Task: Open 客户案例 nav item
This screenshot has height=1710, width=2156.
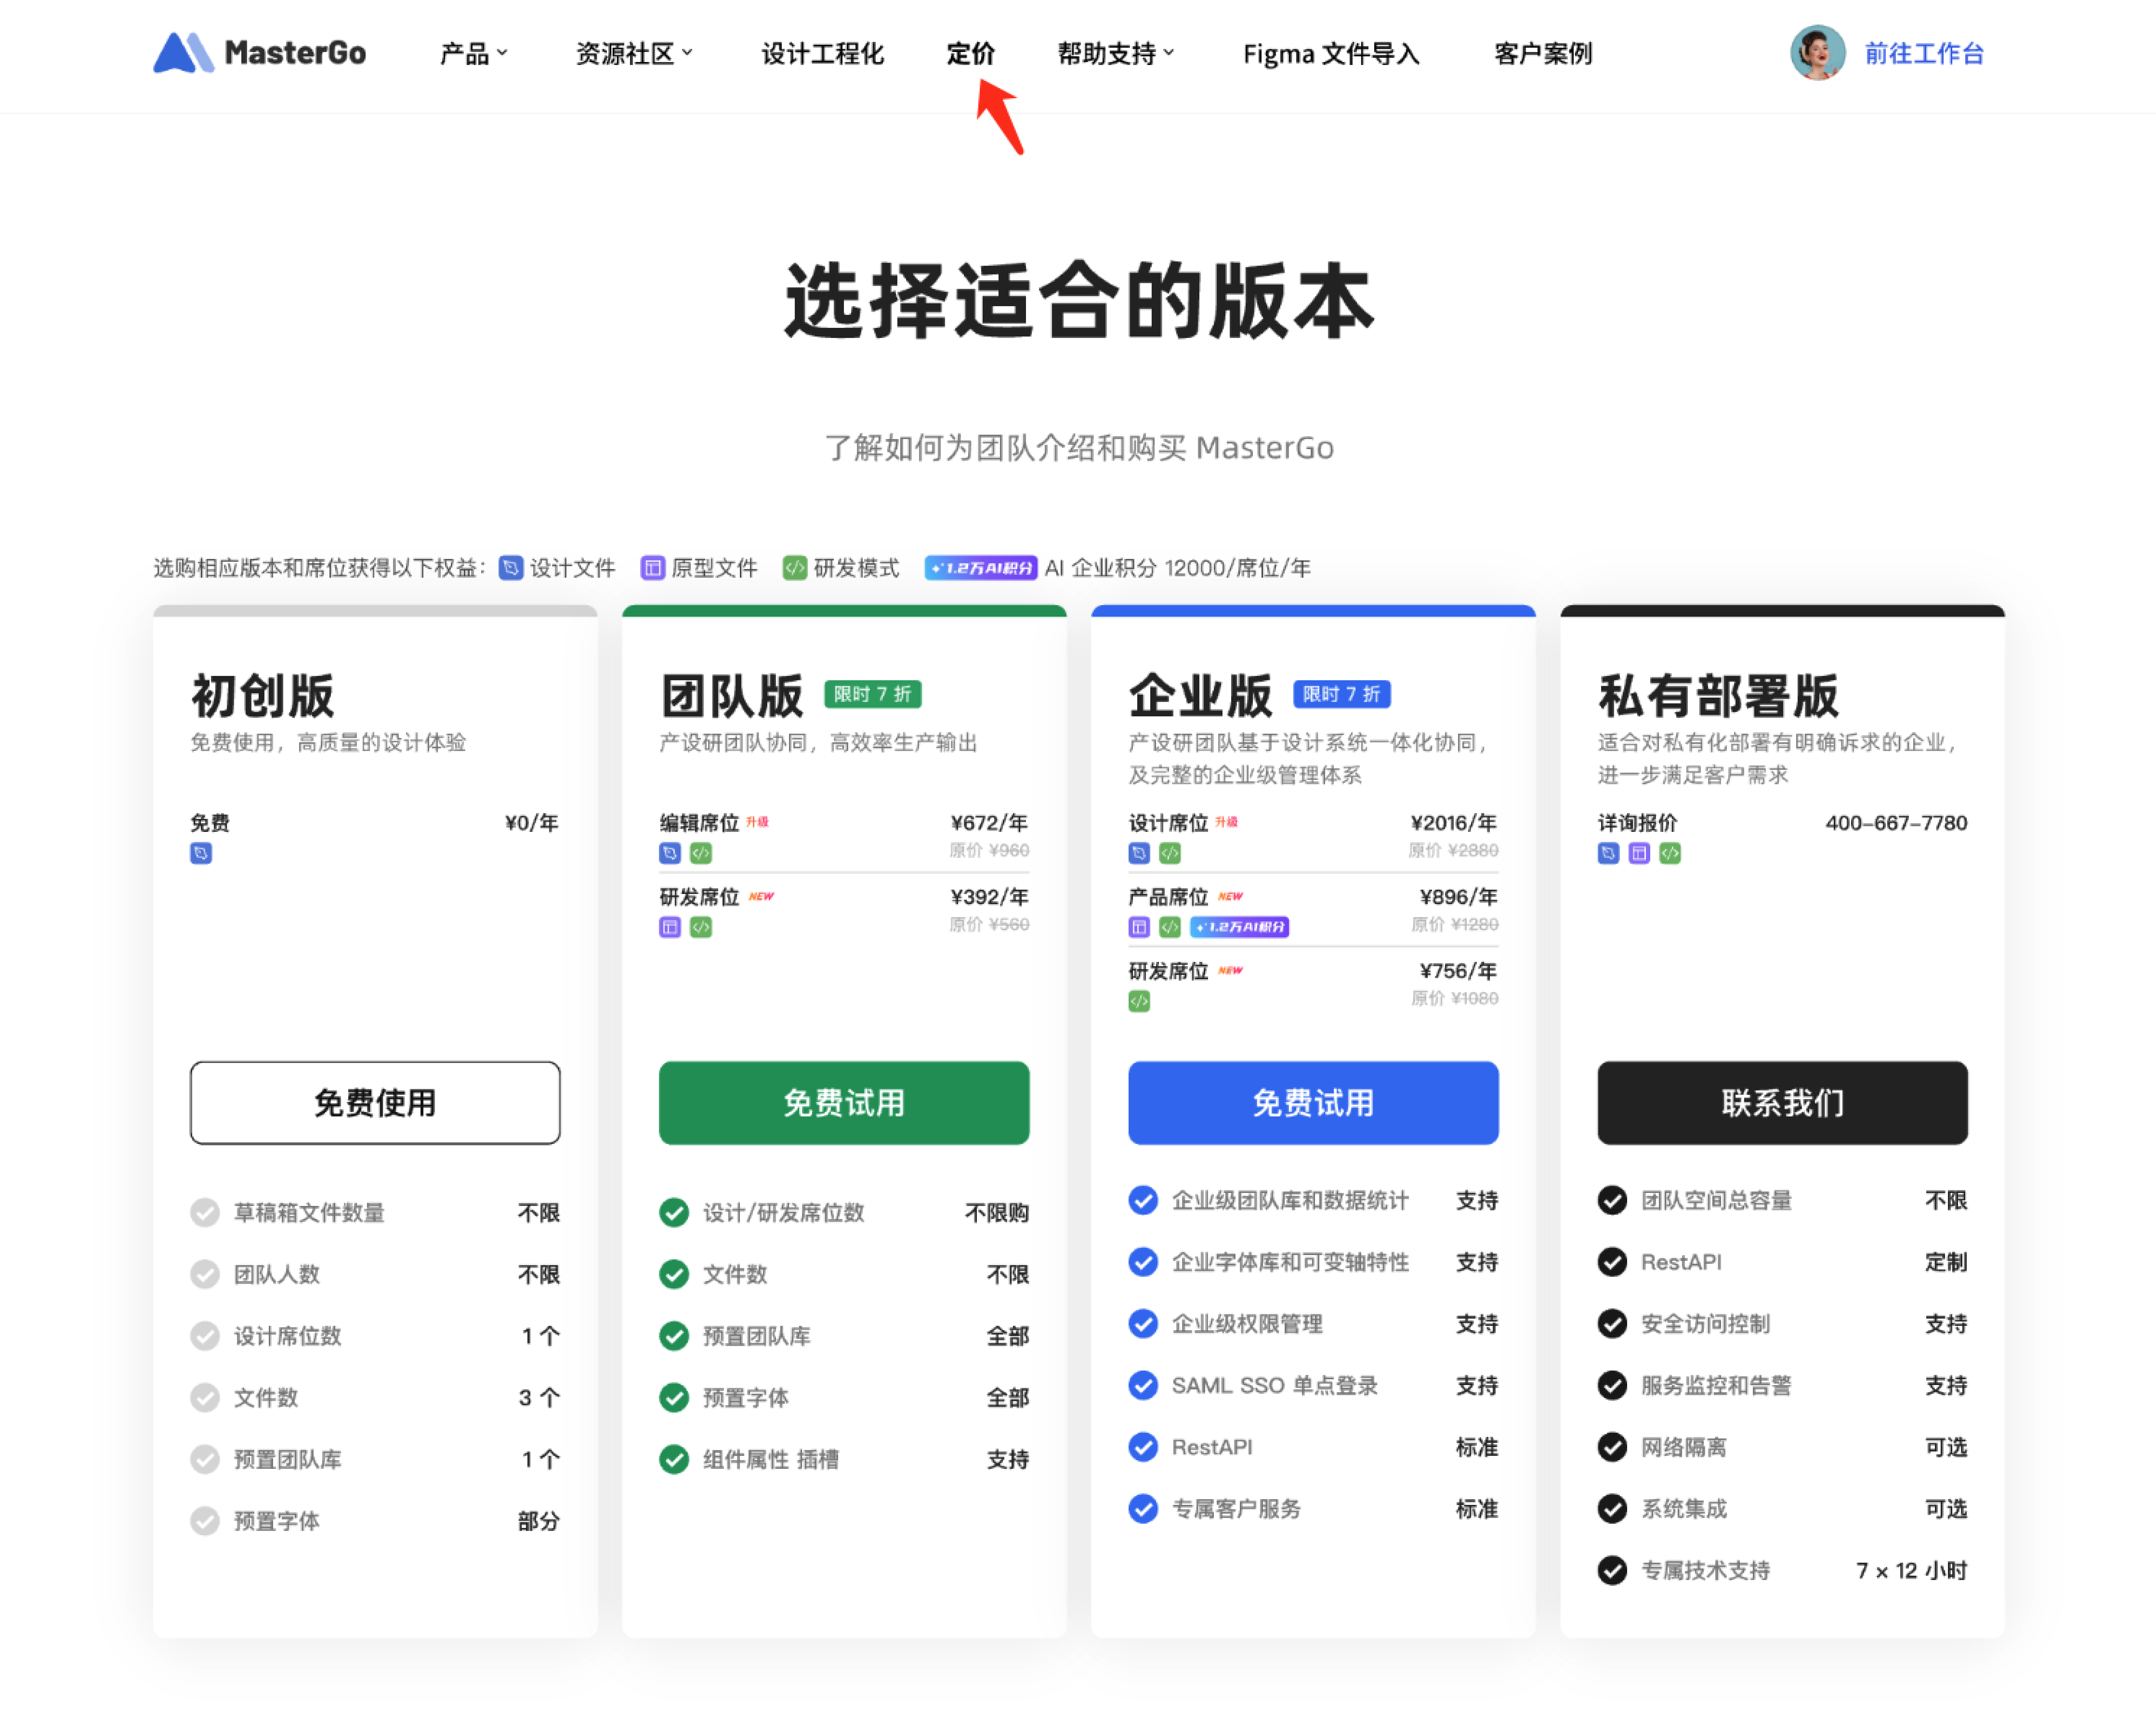Action: (1543, 53)
